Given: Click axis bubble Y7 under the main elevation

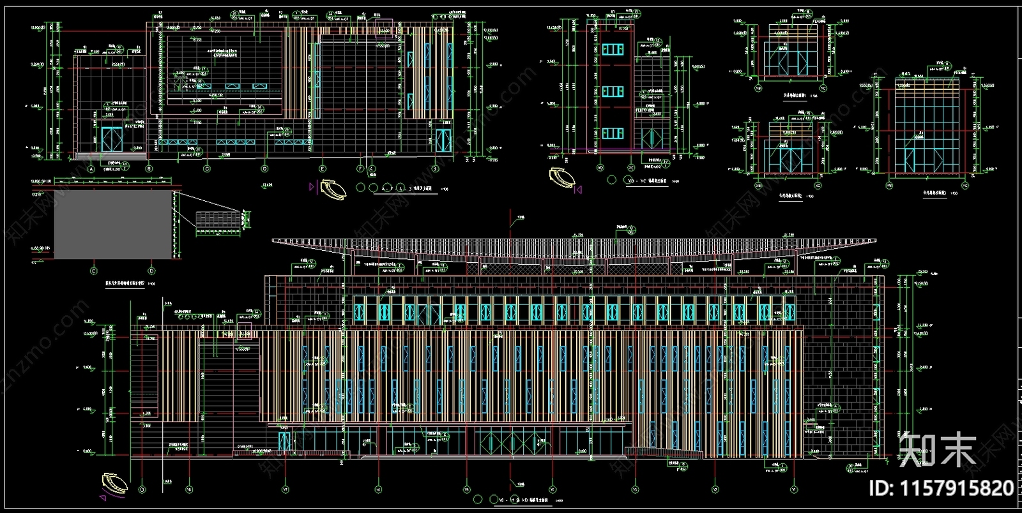Looking at the screenshot, I should [x=285, y=490].
